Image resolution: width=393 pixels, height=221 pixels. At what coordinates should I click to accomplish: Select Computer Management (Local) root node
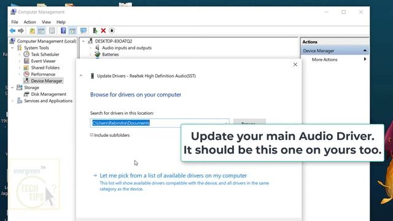point(47,41)
